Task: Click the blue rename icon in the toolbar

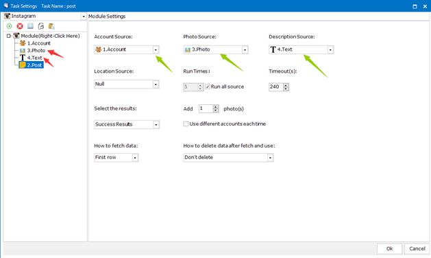Action: pyautogui.click(x=30, y=26)
